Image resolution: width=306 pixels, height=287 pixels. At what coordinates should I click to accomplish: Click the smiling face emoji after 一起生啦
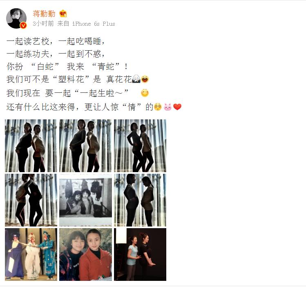point(145,93)
